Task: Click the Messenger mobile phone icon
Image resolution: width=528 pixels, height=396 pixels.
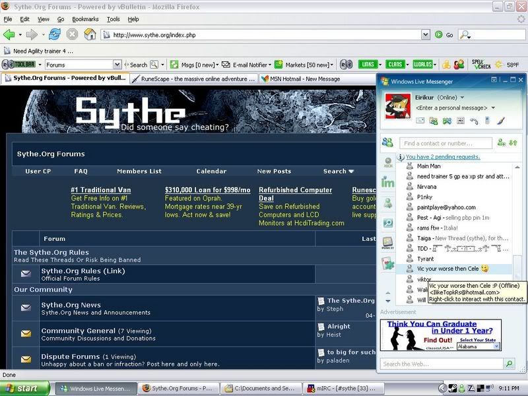Action: [x=487, y=120]
